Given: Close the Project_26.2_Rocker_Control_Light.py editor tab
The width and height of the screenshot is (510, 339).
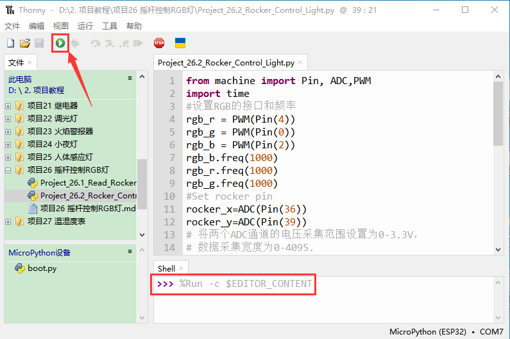Looking at the screenshot, I should [301, 63].
